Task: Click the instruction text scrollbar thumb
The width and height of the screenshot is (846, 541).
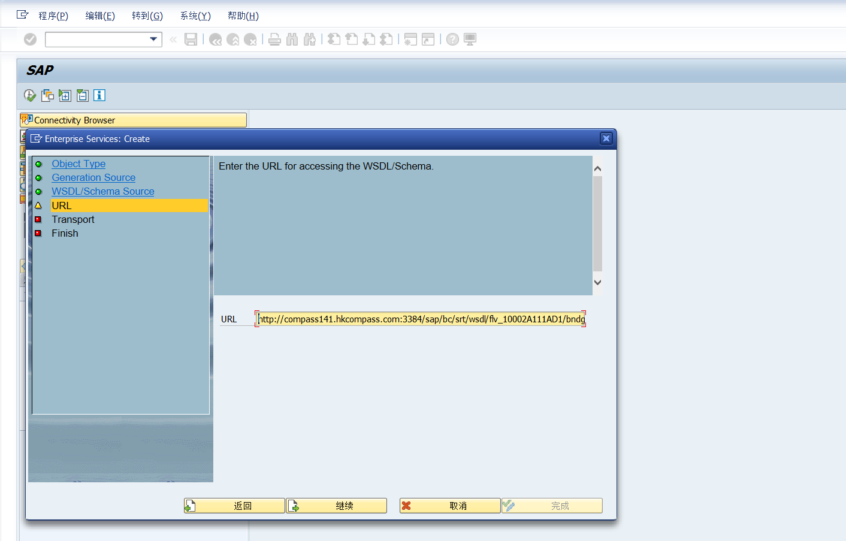Action: 597,223
